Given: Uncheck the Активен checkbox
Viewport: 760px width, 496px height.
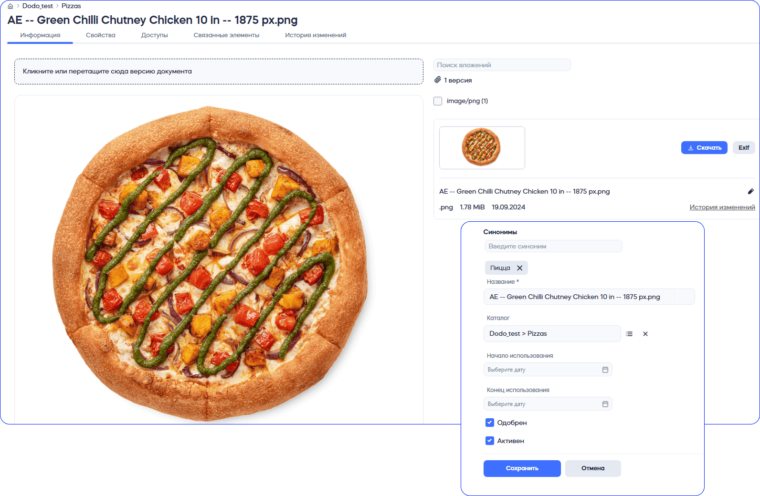Looking at the screenshot, I should pos(490,441).
